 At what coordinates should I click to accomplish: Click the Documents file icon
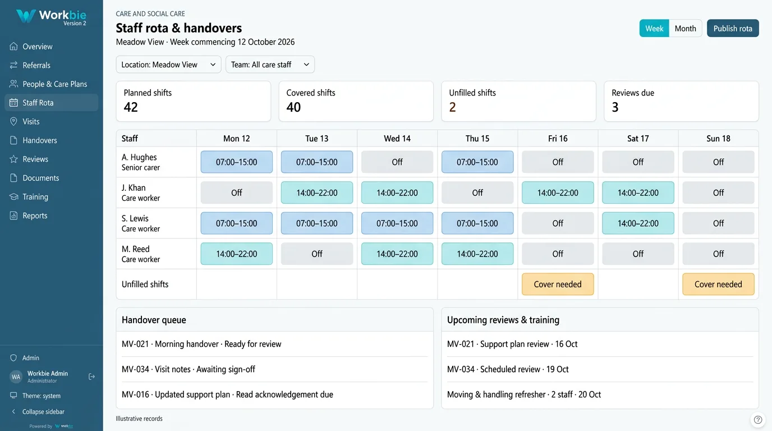pyautogui.click(x=14, y=178)
